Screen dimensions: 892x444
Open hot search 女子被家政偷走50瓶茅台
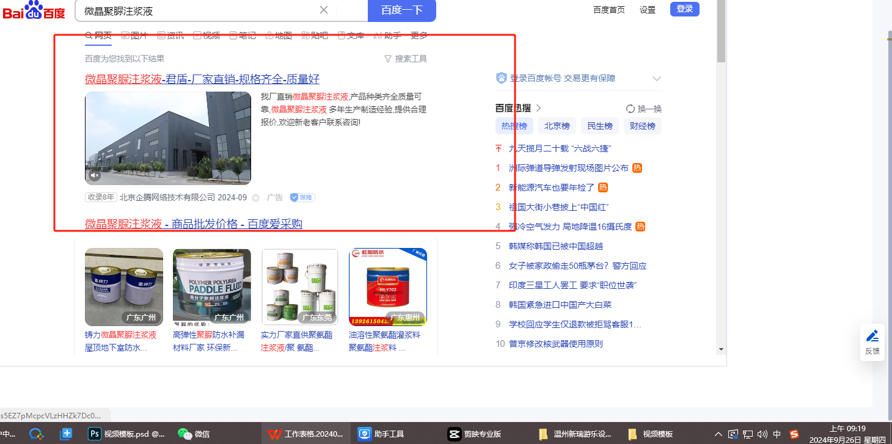tap(578, 266)
